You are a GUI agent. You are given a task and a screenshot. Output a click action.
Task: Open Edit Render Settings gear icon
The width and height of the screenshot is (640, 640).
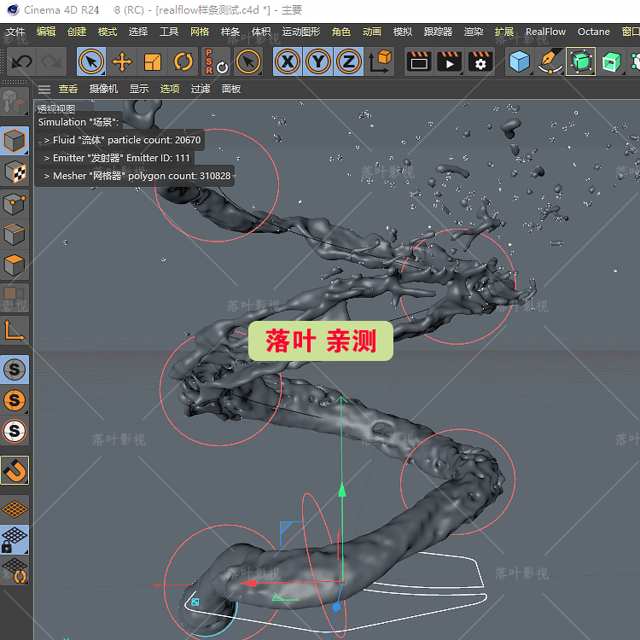pos(480,61)
